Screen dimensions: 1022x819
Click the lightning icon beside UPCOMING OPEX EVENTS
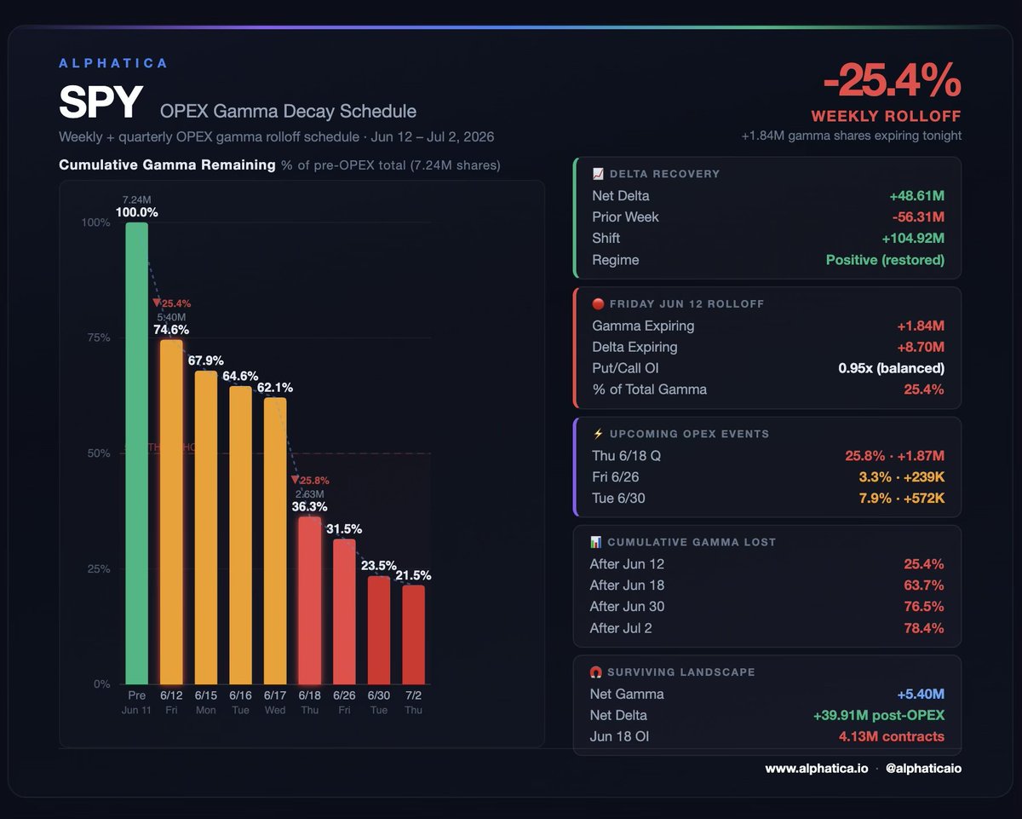click(x=597, y=434)
